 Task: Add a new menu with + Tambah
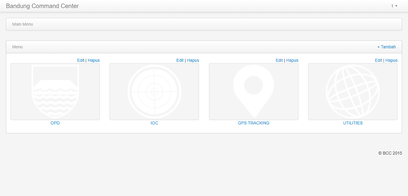point(386,47)
